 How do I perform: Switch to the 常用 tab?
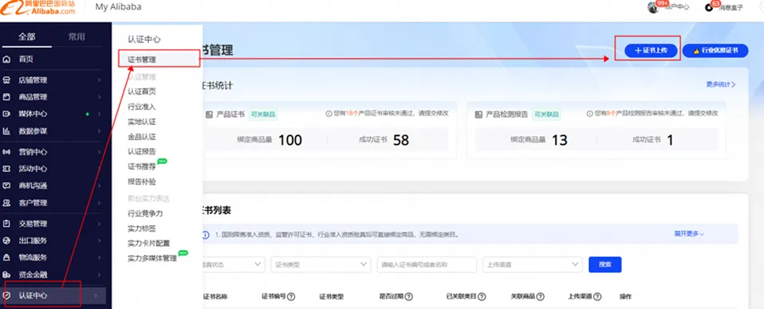pos(77,37)
